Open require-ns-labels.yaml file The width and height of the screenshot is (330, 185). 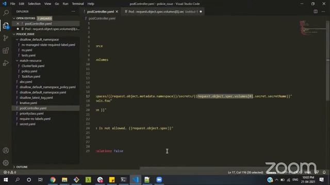[35, 119]
